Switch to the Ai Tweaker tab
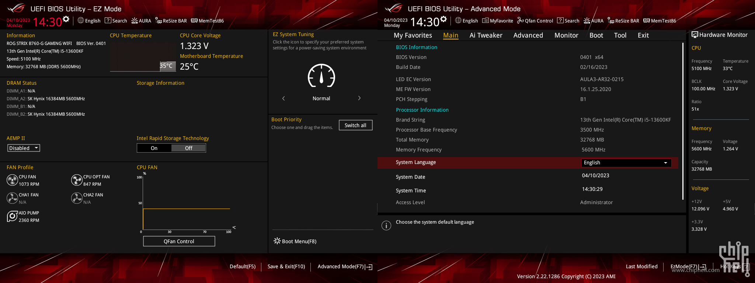 [x=486, y=35]
